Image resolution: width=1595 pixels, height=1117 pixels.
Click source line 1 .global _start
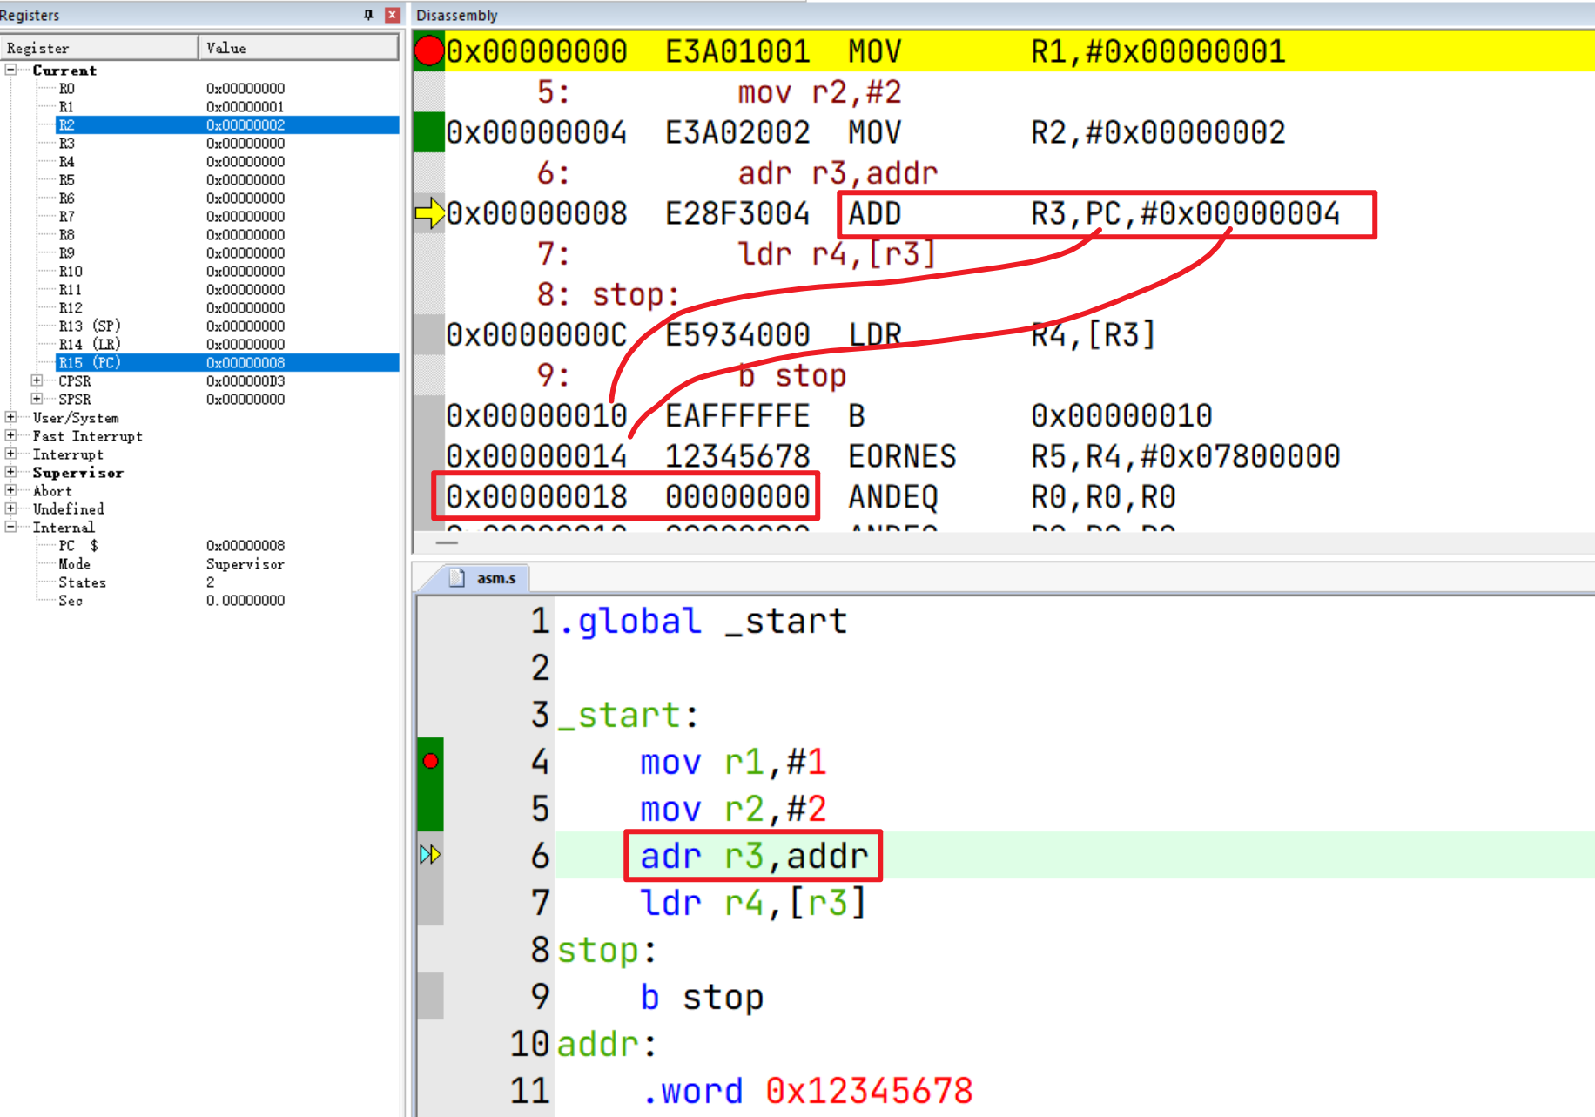(703, 621)
